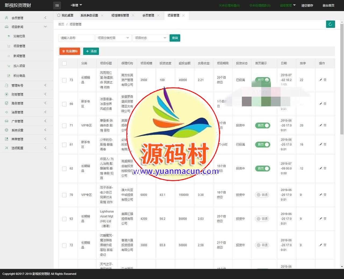
Task: Click the green refresh icon button
Action: coord(330,24)
